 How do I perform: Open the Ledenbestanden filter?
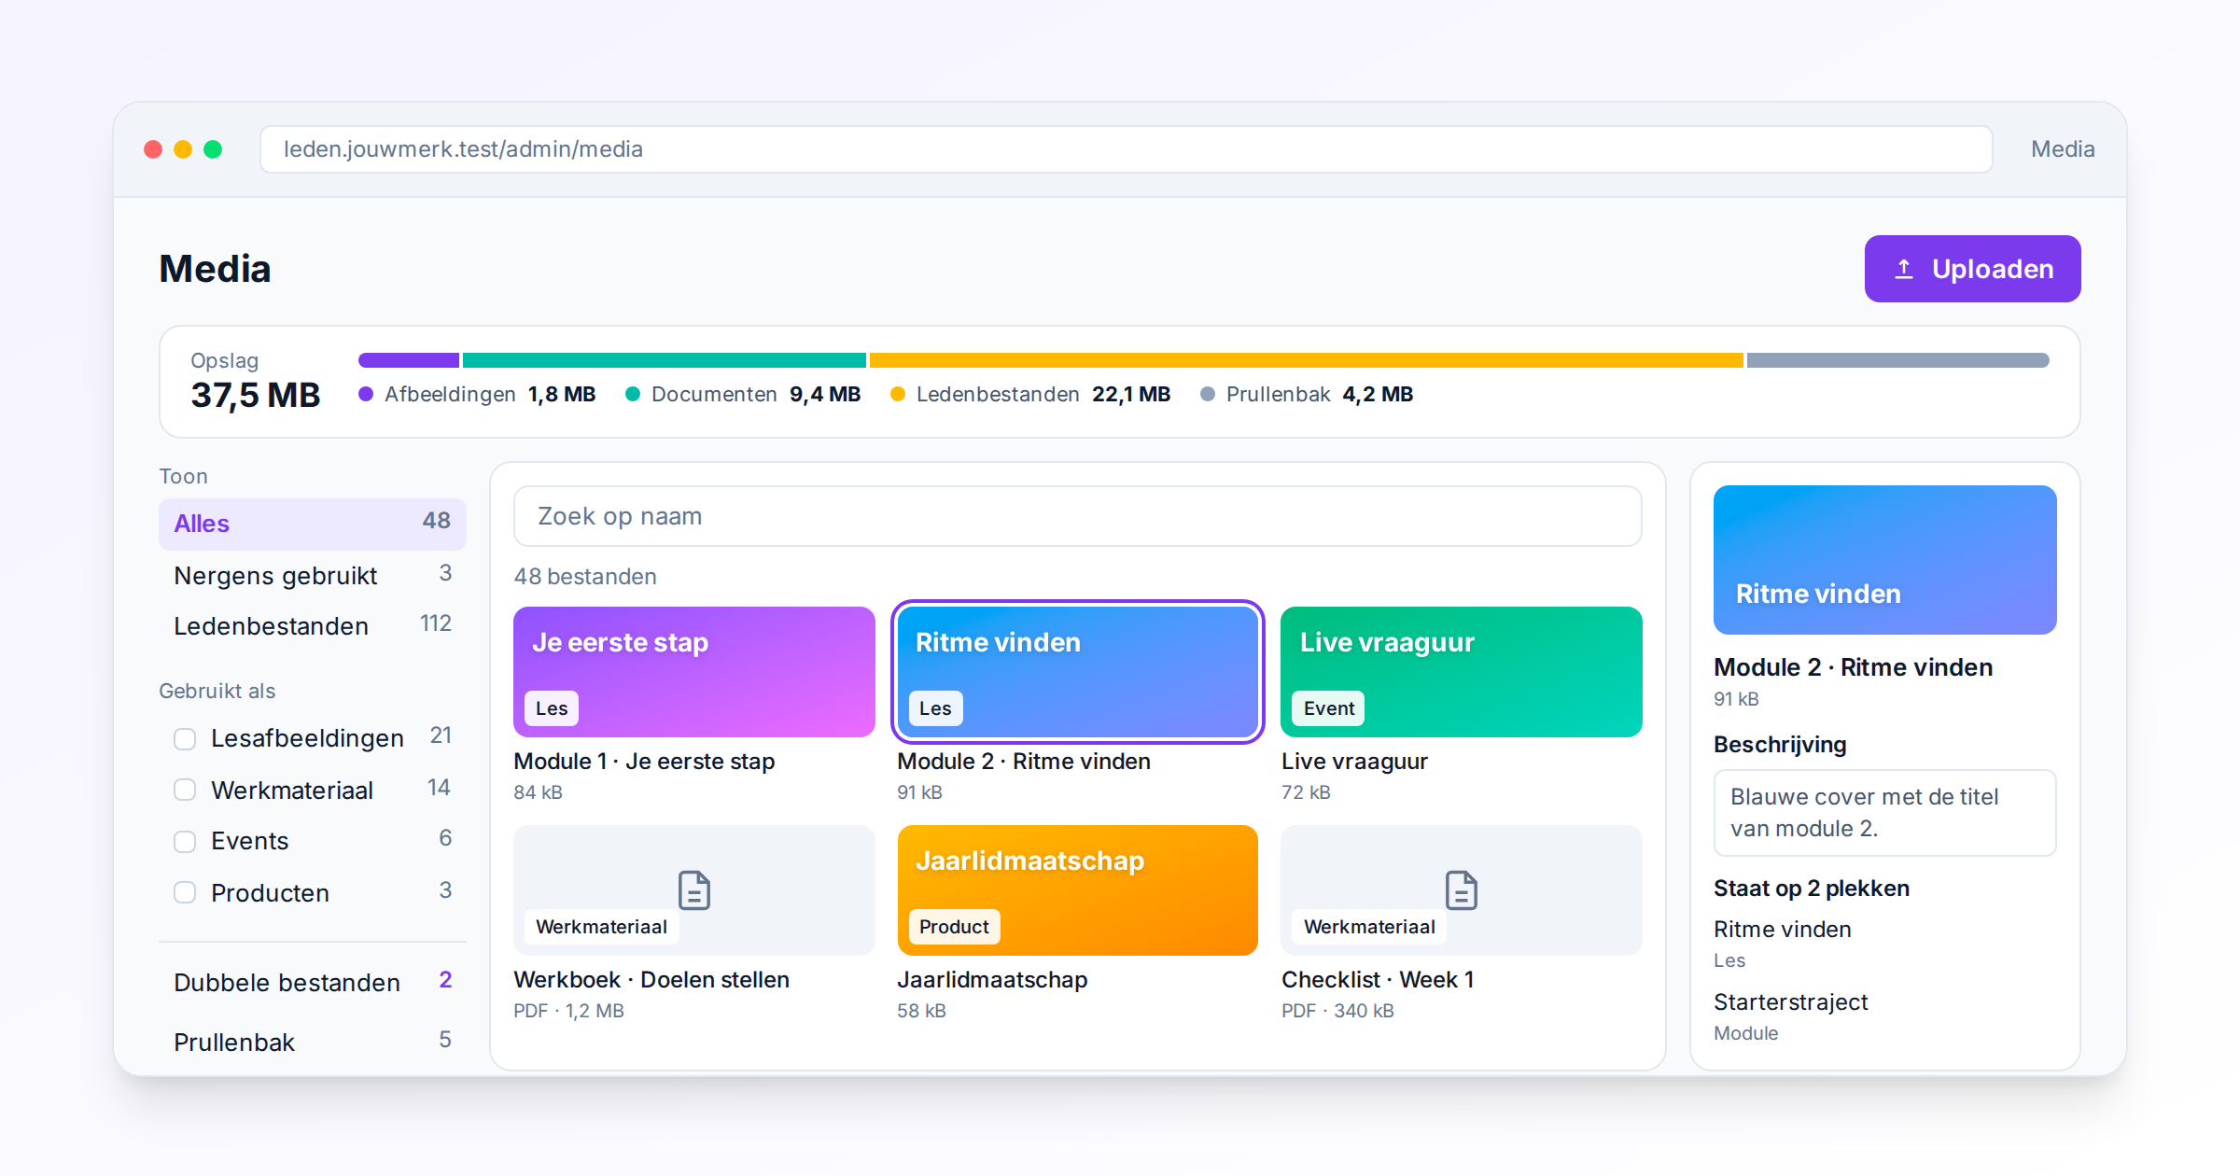(313, 625)
